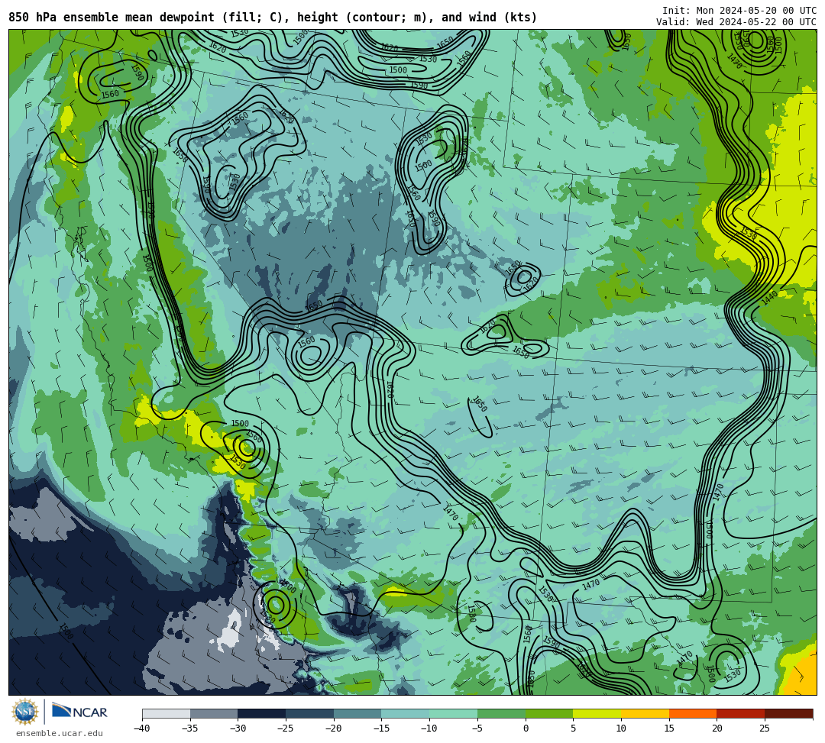Click the -40 to -35 colorbar swatch
The height and width of the screenshot is (743, 825).
166,713
